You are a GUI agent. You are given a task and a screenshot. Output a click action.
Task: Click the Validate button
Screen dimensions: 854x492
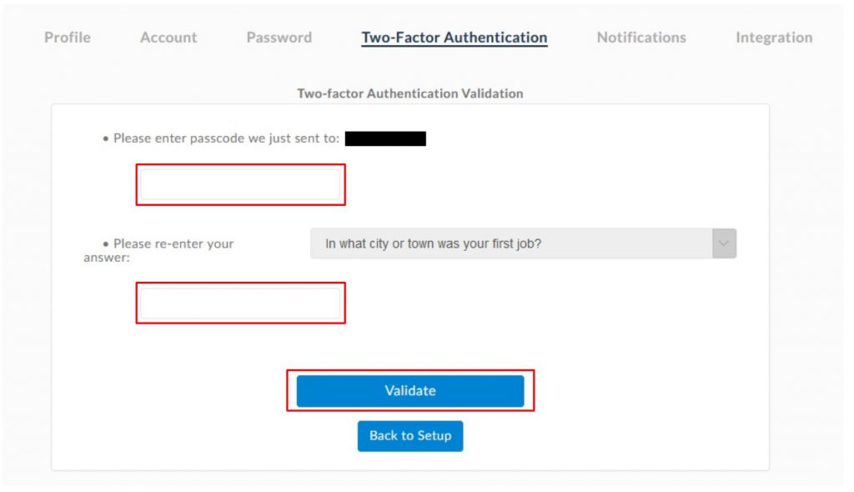pos(409,390)
